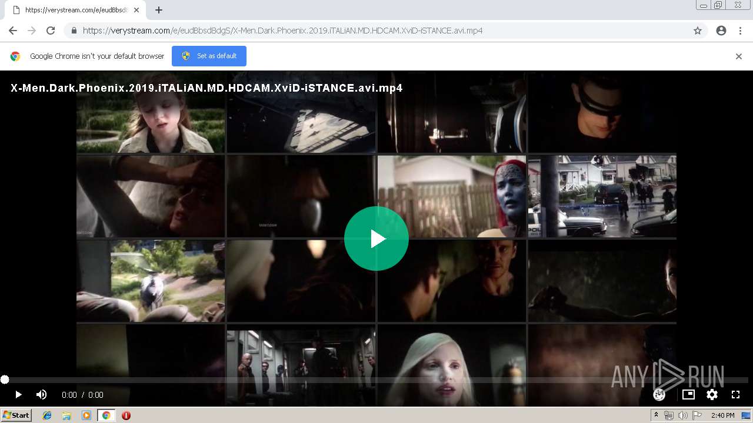
Task: Play video from the control bar
Action: click(x=18, y=395)
